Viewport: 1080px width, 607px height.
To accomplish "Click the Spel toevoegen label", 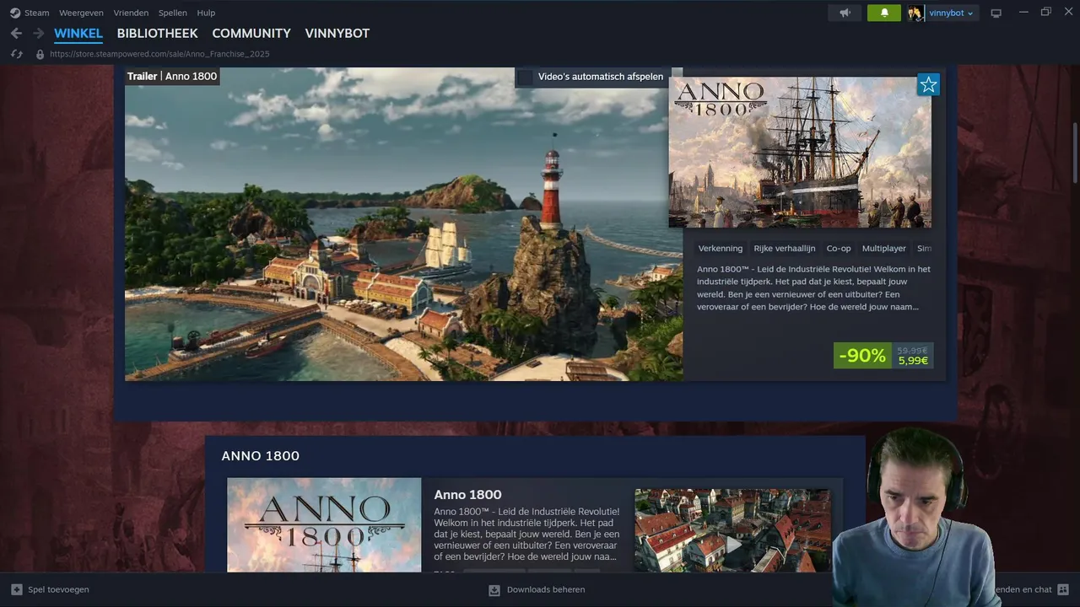I will pos(58,589).
